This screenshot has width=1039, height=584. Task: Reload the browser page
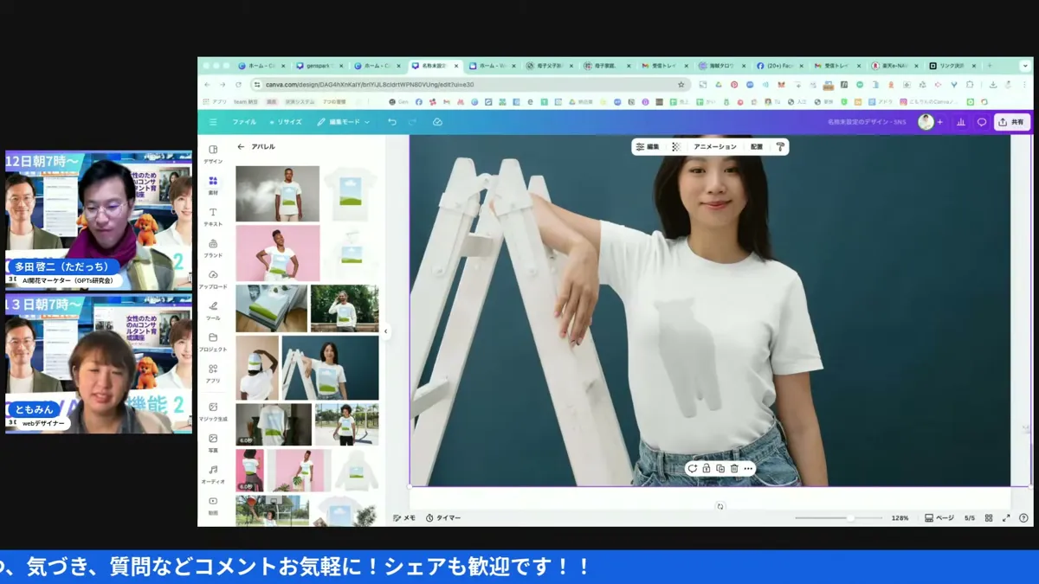[238, 85]
